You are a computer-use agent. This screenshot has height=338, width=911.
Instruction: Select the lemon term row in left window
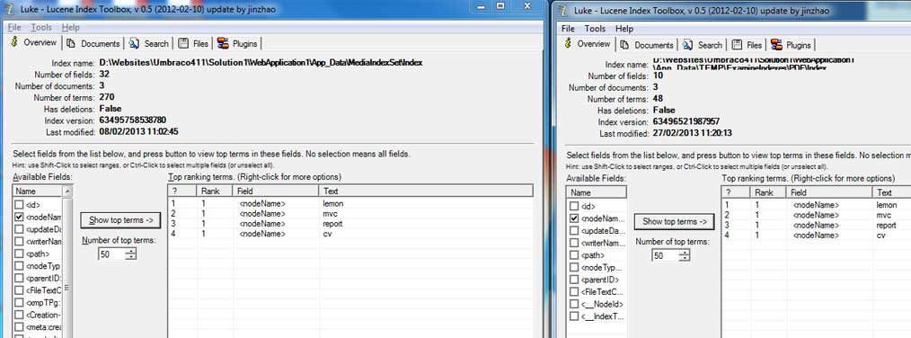(x=351, y=204)
